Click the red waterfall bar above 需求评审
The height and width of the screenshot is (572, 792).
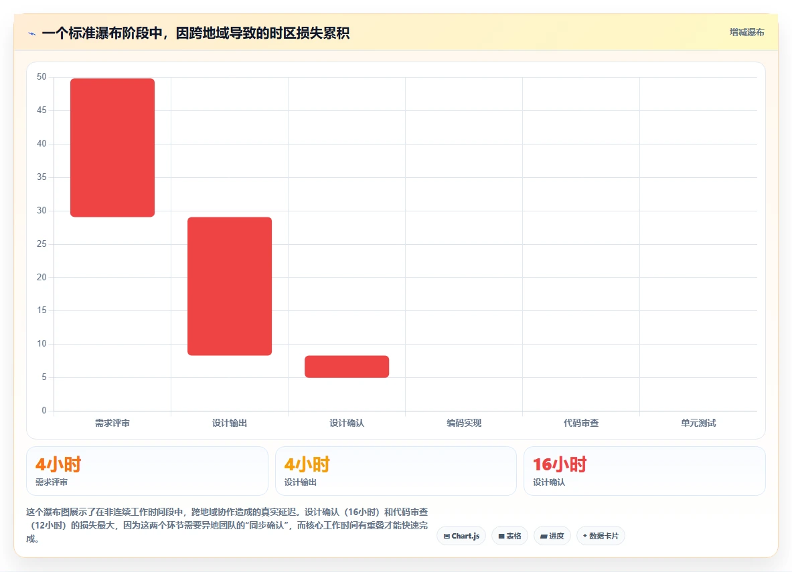click(x=112, y=147)
